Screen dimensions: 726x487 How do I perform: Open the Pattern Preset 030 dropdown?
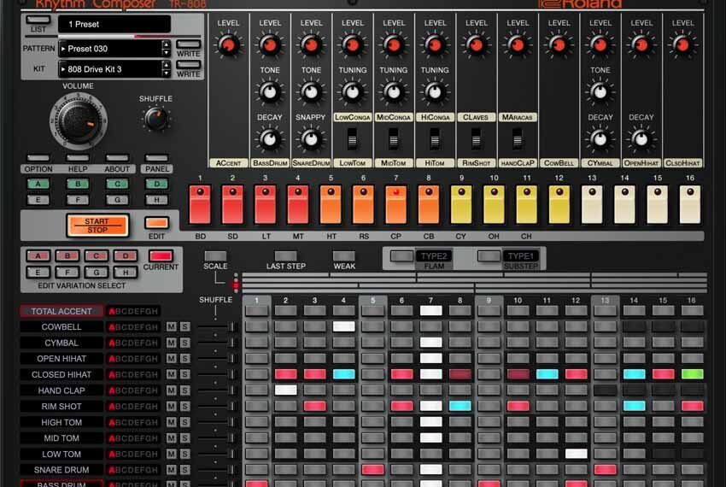pyautogui.click(x=110, y=49)
